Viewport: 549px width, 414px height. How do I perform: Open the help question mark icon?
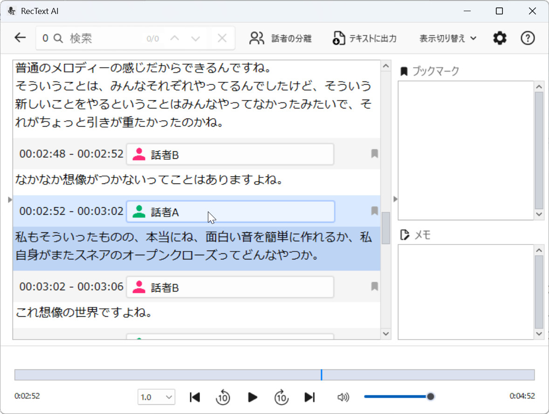coord(527,38)
